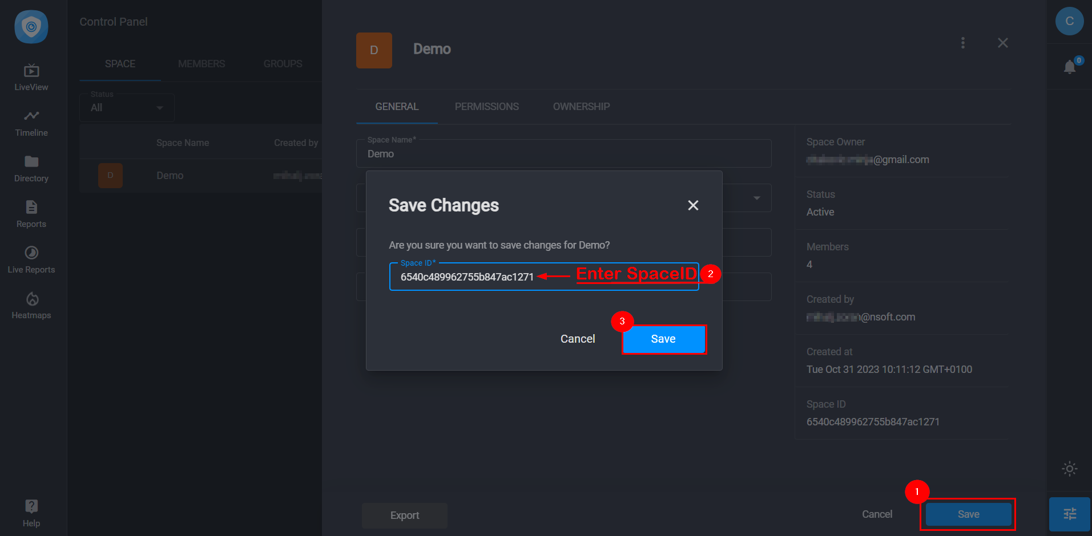Click the Export button
This screenshot has height=536, width=1092.
[404, 515]
